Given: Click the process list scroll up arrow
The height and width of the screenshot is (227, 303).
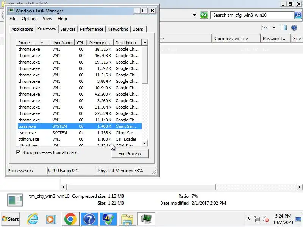Looking at the screenshot, I should (145, 42).
